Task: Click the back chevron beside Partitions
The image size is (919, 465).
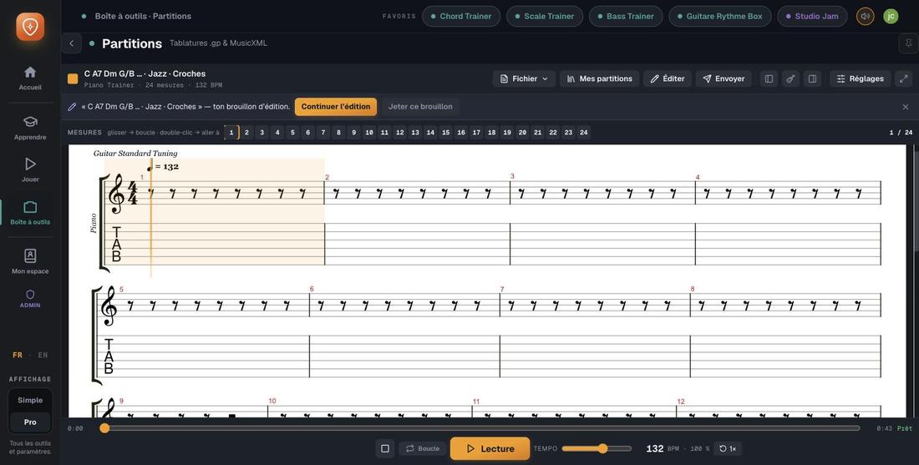Action: point(72,43)
